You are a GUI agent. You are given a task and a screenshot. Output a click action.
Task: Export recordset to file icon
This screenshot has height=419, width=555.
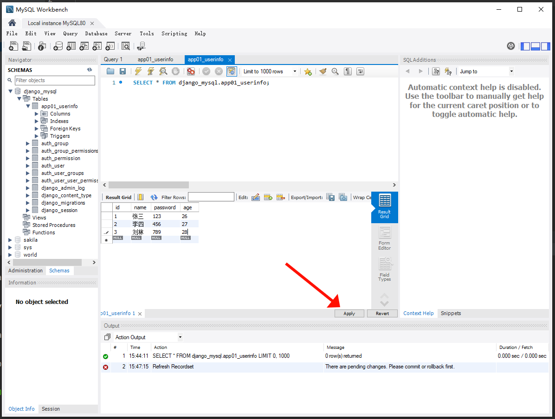pyautogui.click(x=330, y=197)
